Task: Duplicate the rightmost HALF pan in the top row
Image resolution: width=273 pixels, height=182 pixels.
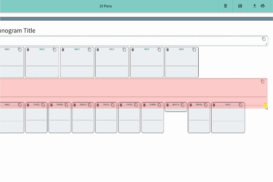Action: (x=194, y=50)
